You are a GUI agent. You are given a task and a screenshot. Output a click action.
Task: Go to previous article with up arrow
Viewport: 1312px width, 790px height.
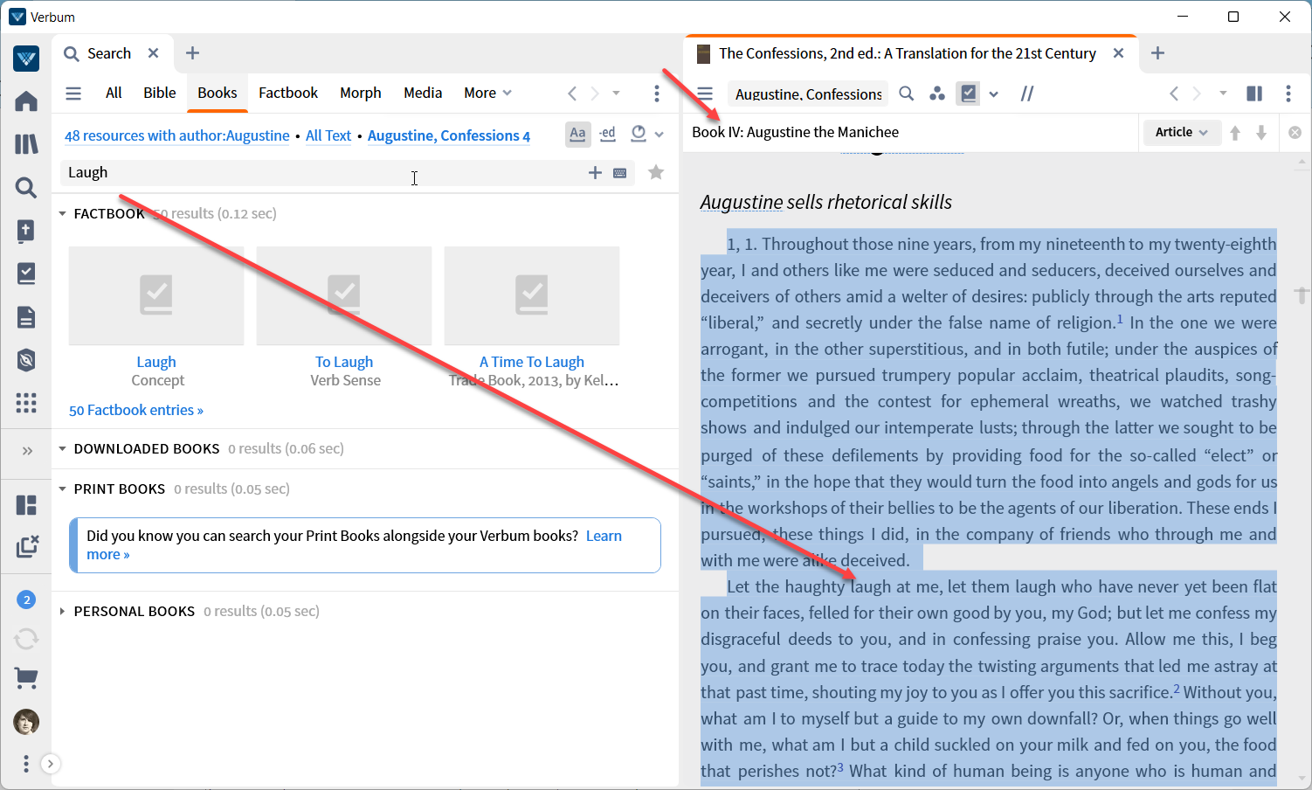tap(1235, 133)
